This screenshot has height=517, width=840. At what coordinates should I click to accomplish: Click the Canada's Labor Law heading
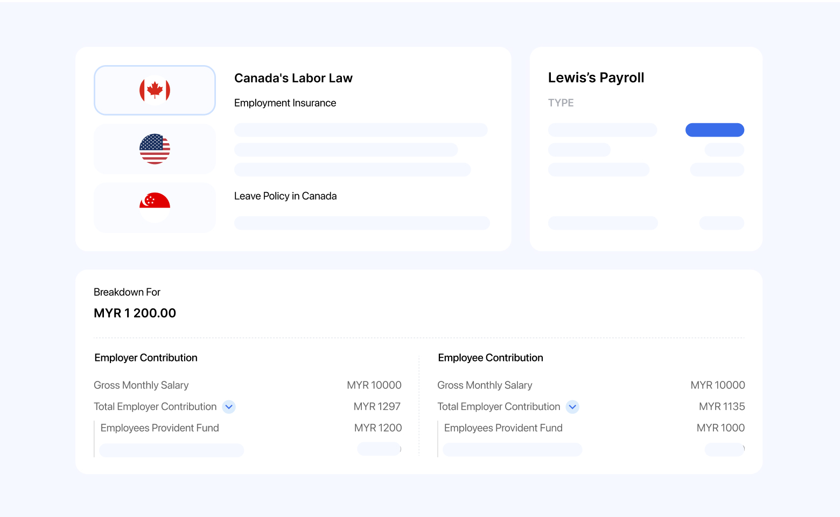click(293, 79)
